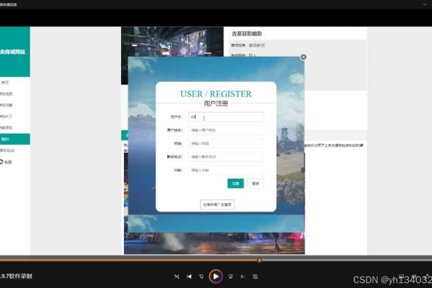Skip to previous track icon

(189, 276)
